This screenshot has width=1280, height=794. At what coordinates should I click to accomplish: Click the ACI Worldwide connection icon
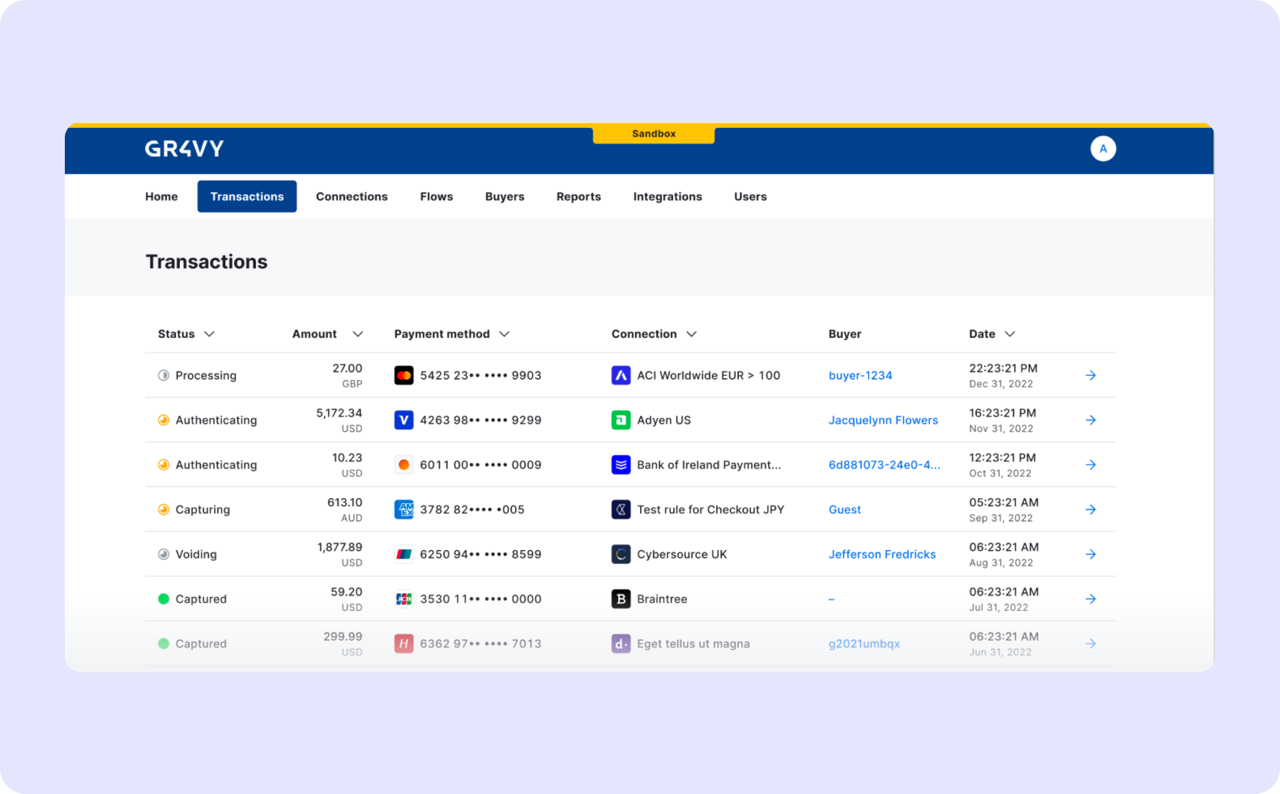pos(621,375)
